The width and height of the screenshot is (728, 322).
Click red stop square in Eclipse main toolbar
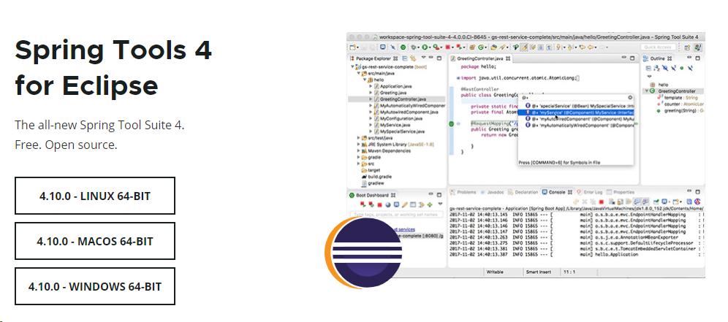click(x=447, y=47)
